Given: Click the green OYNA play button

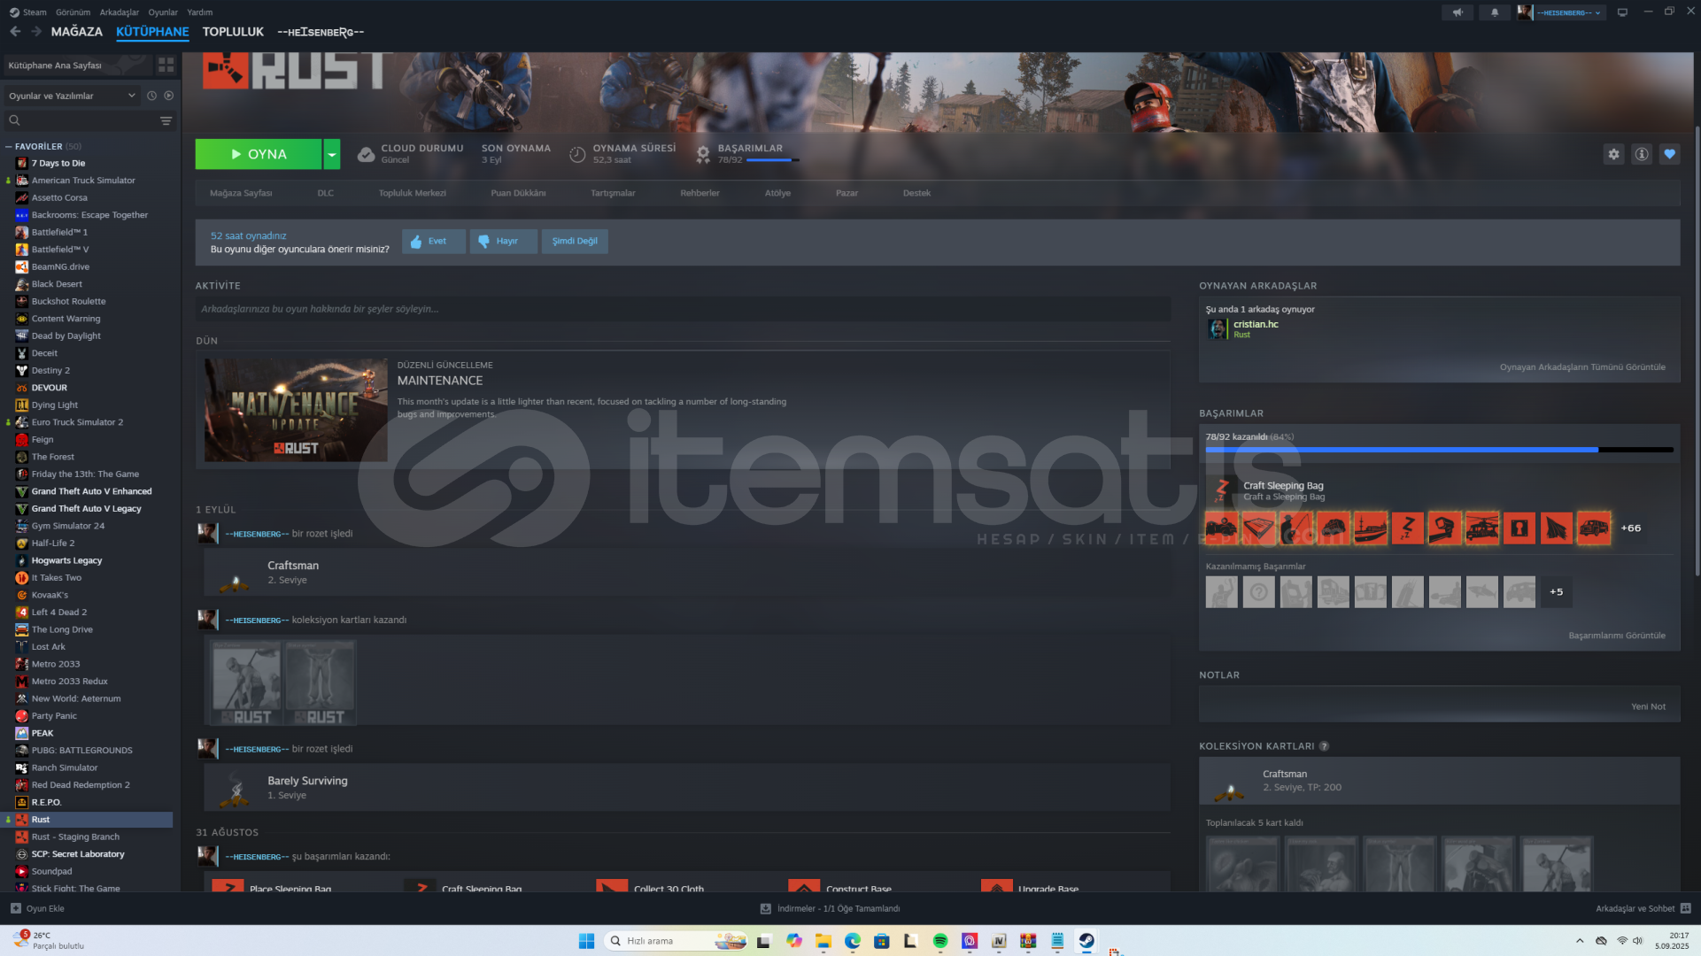Looking at the screenshot, I should [259, 154].
